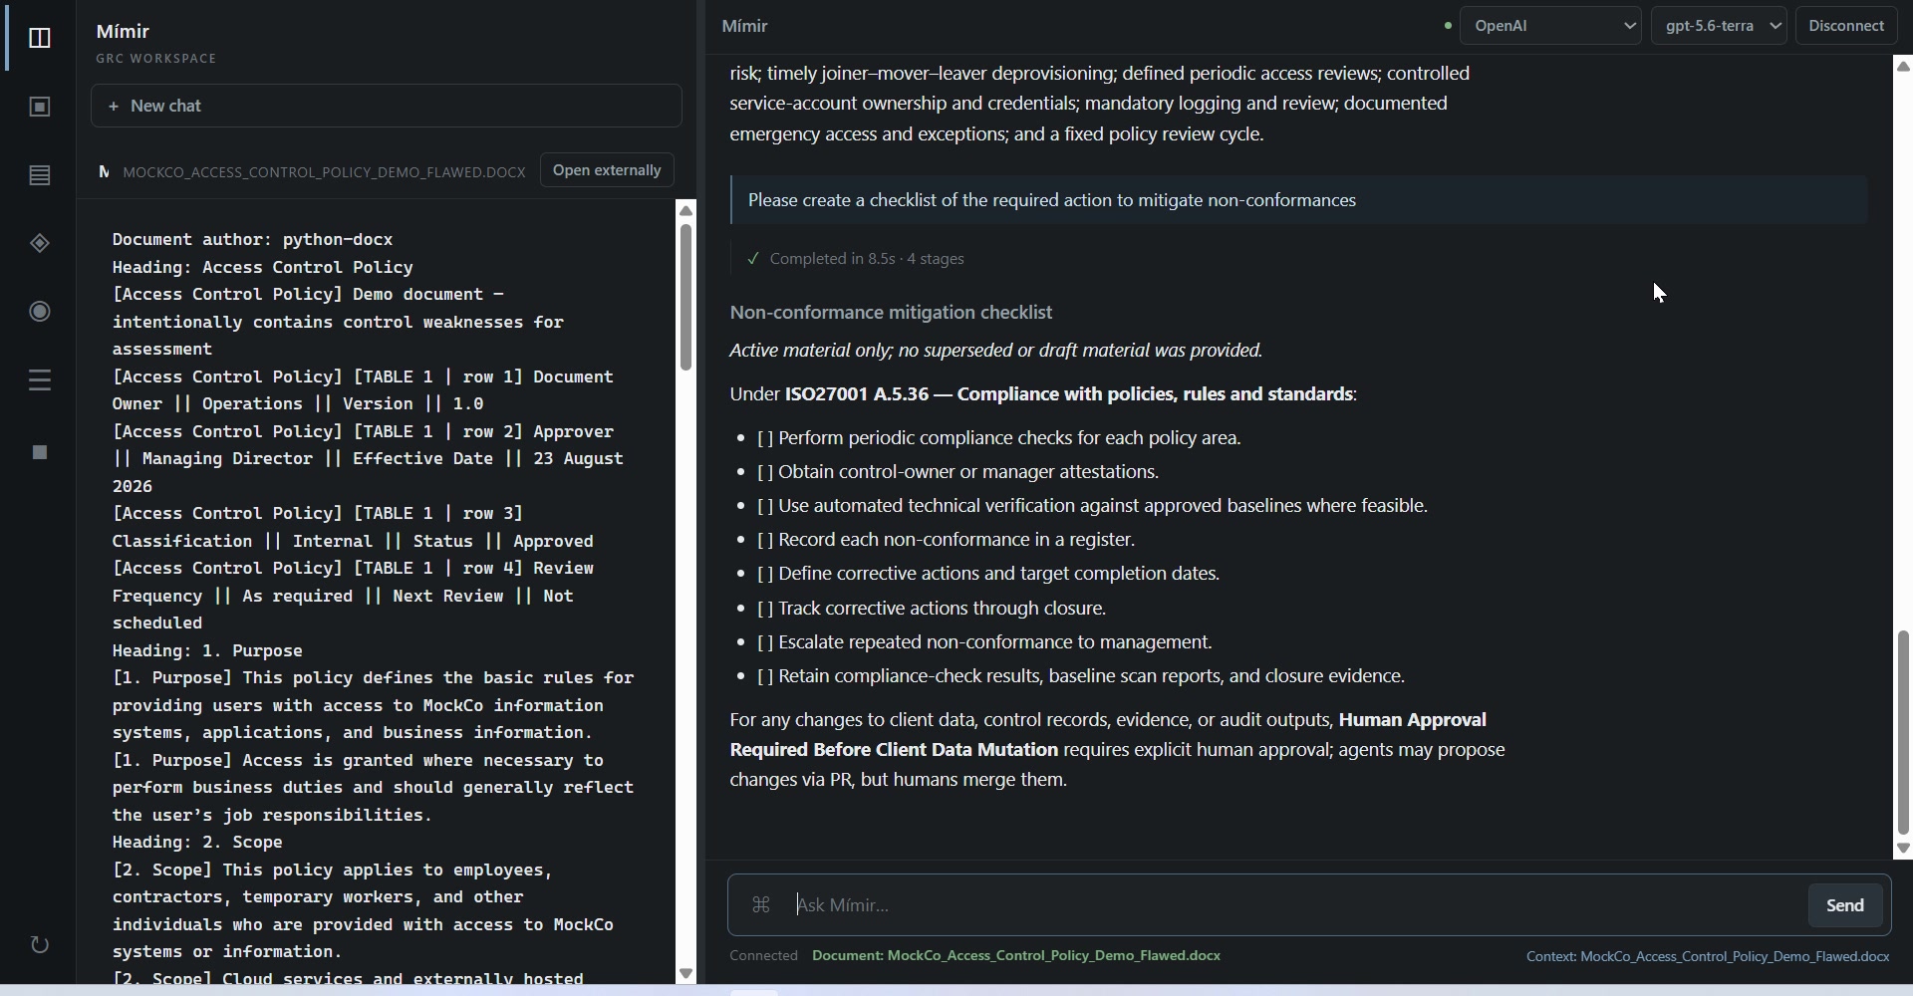Click 'Heading: Access Control Policy' line
1913x996 pixels.
(x=262, y=267)
